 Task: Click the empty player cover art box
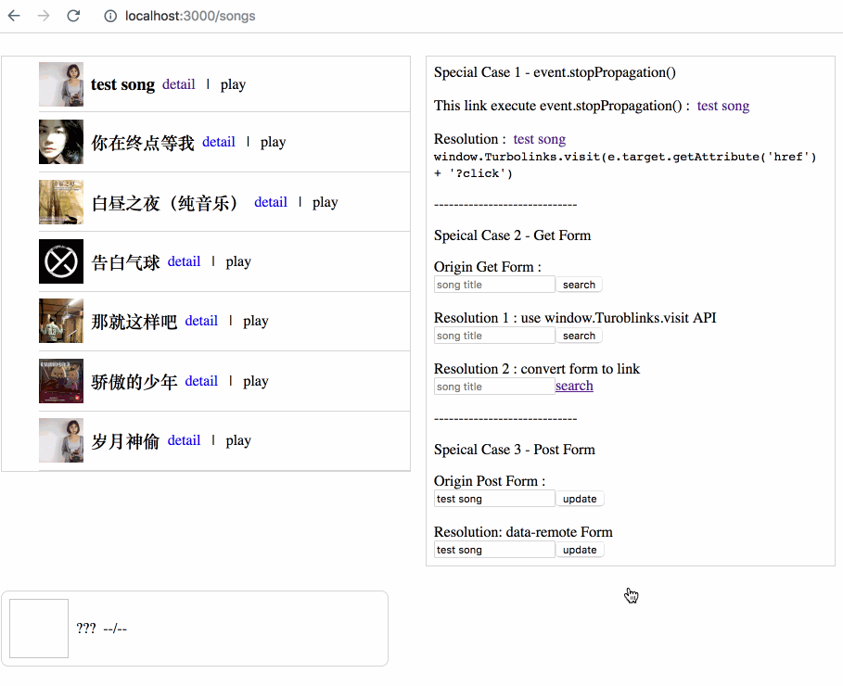point(39,629)
